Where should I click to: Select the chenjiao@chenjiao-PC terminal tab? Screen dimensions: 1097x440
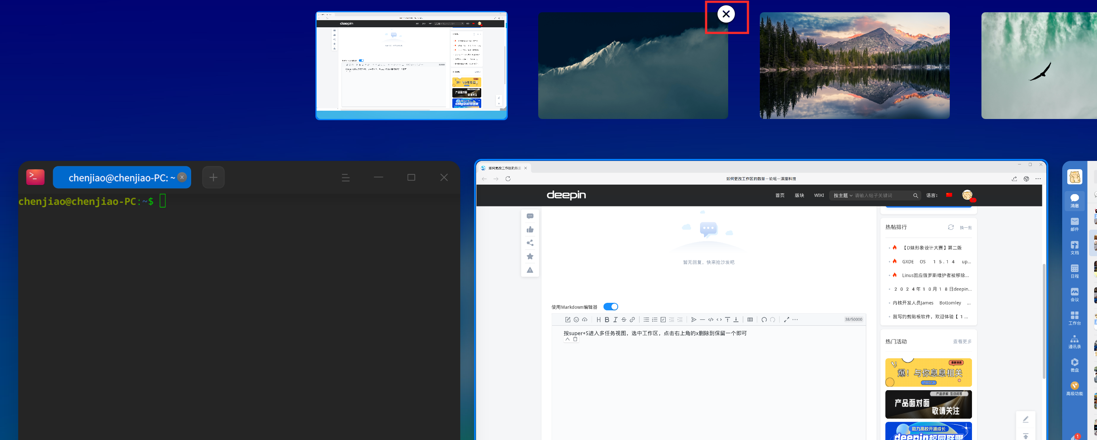click(122, 178)
